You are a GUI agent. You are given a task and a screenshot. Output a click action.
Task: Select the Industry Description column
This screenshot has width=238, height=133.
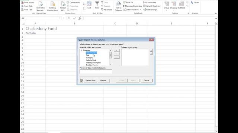point(93,62)
